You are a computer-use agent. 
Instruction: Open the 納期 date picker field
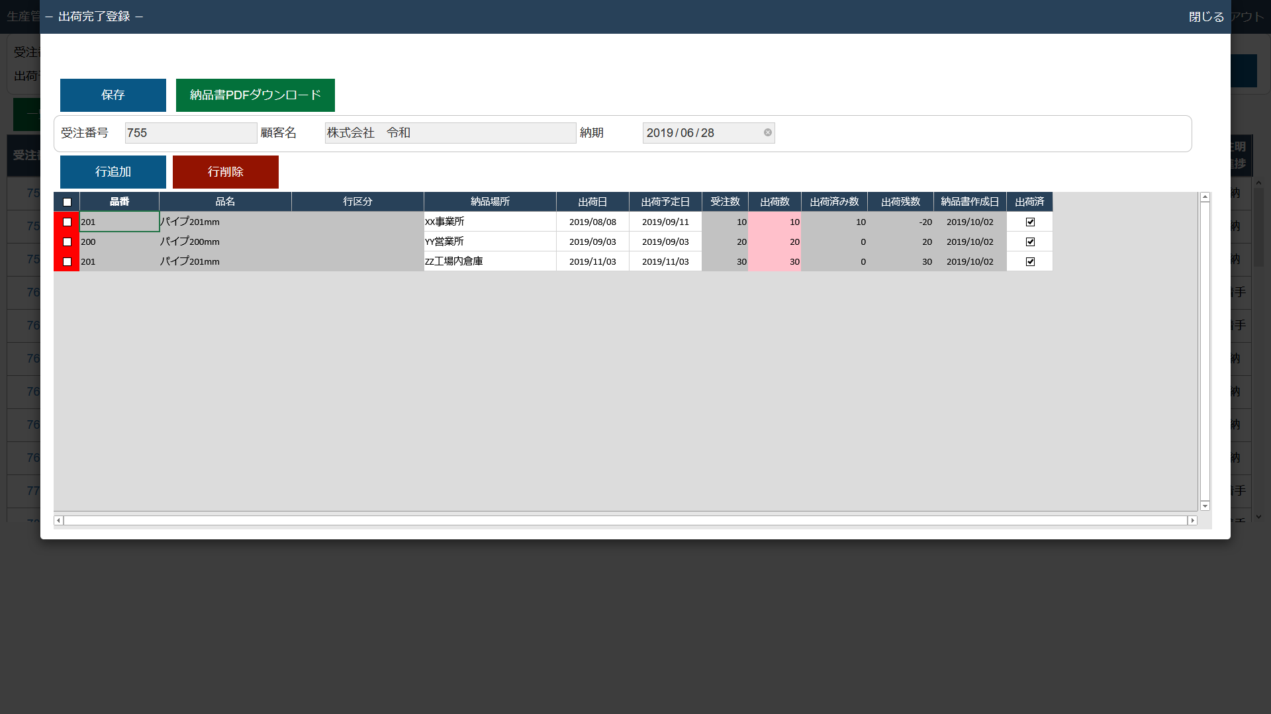click(702, 133)
